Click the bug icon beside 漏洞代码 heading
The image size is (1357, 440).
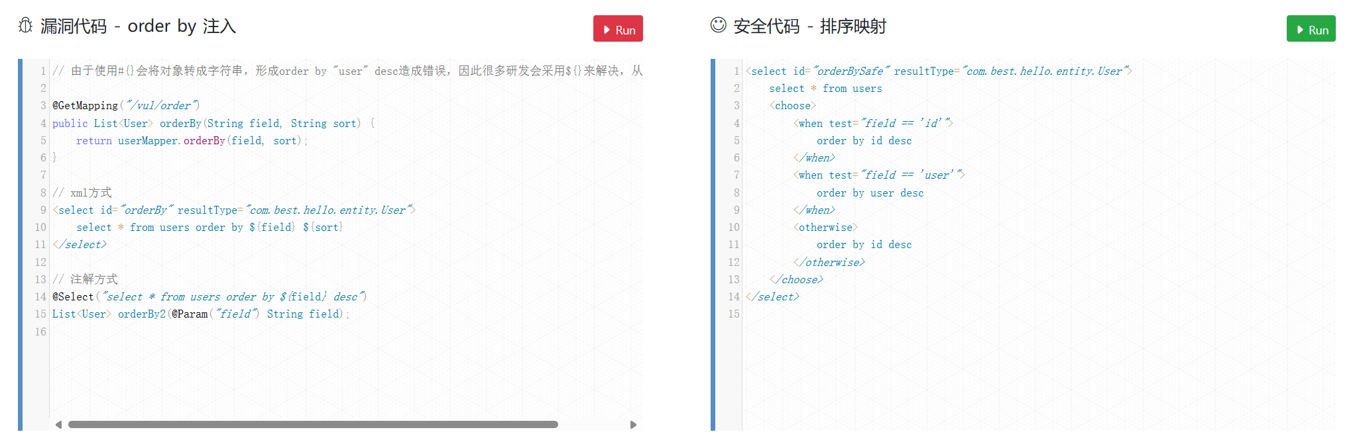25,26
